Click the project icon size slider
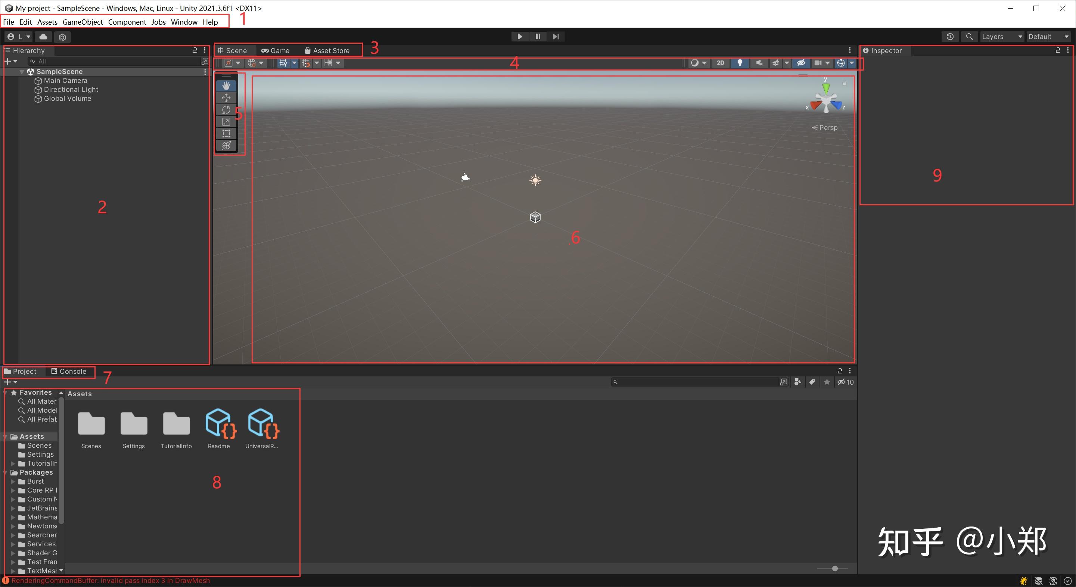This screenshot has width=1076, height=587. pyautogui.click(x=834, y=569)
